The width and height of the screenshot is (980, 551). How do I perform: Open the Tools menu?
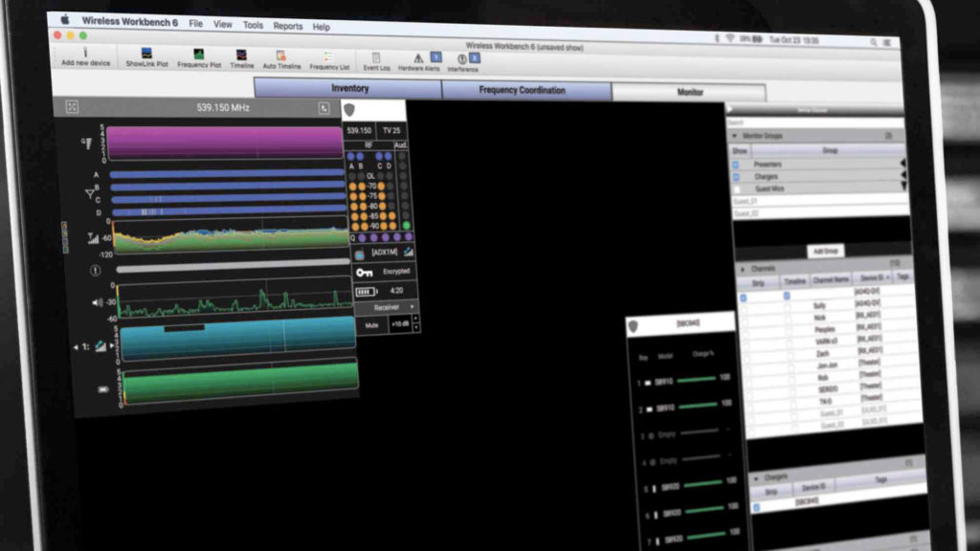tap(253, 25)
